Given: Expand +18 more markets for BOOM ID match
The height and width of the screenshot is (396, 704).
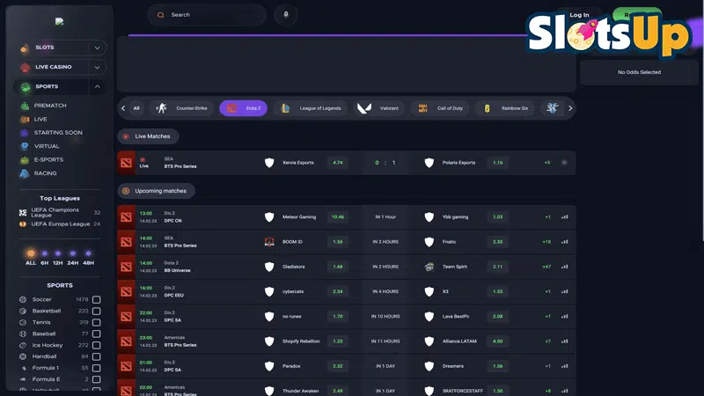Looking at the screenshot, I should pyautogui.click(x=546, y=242).
